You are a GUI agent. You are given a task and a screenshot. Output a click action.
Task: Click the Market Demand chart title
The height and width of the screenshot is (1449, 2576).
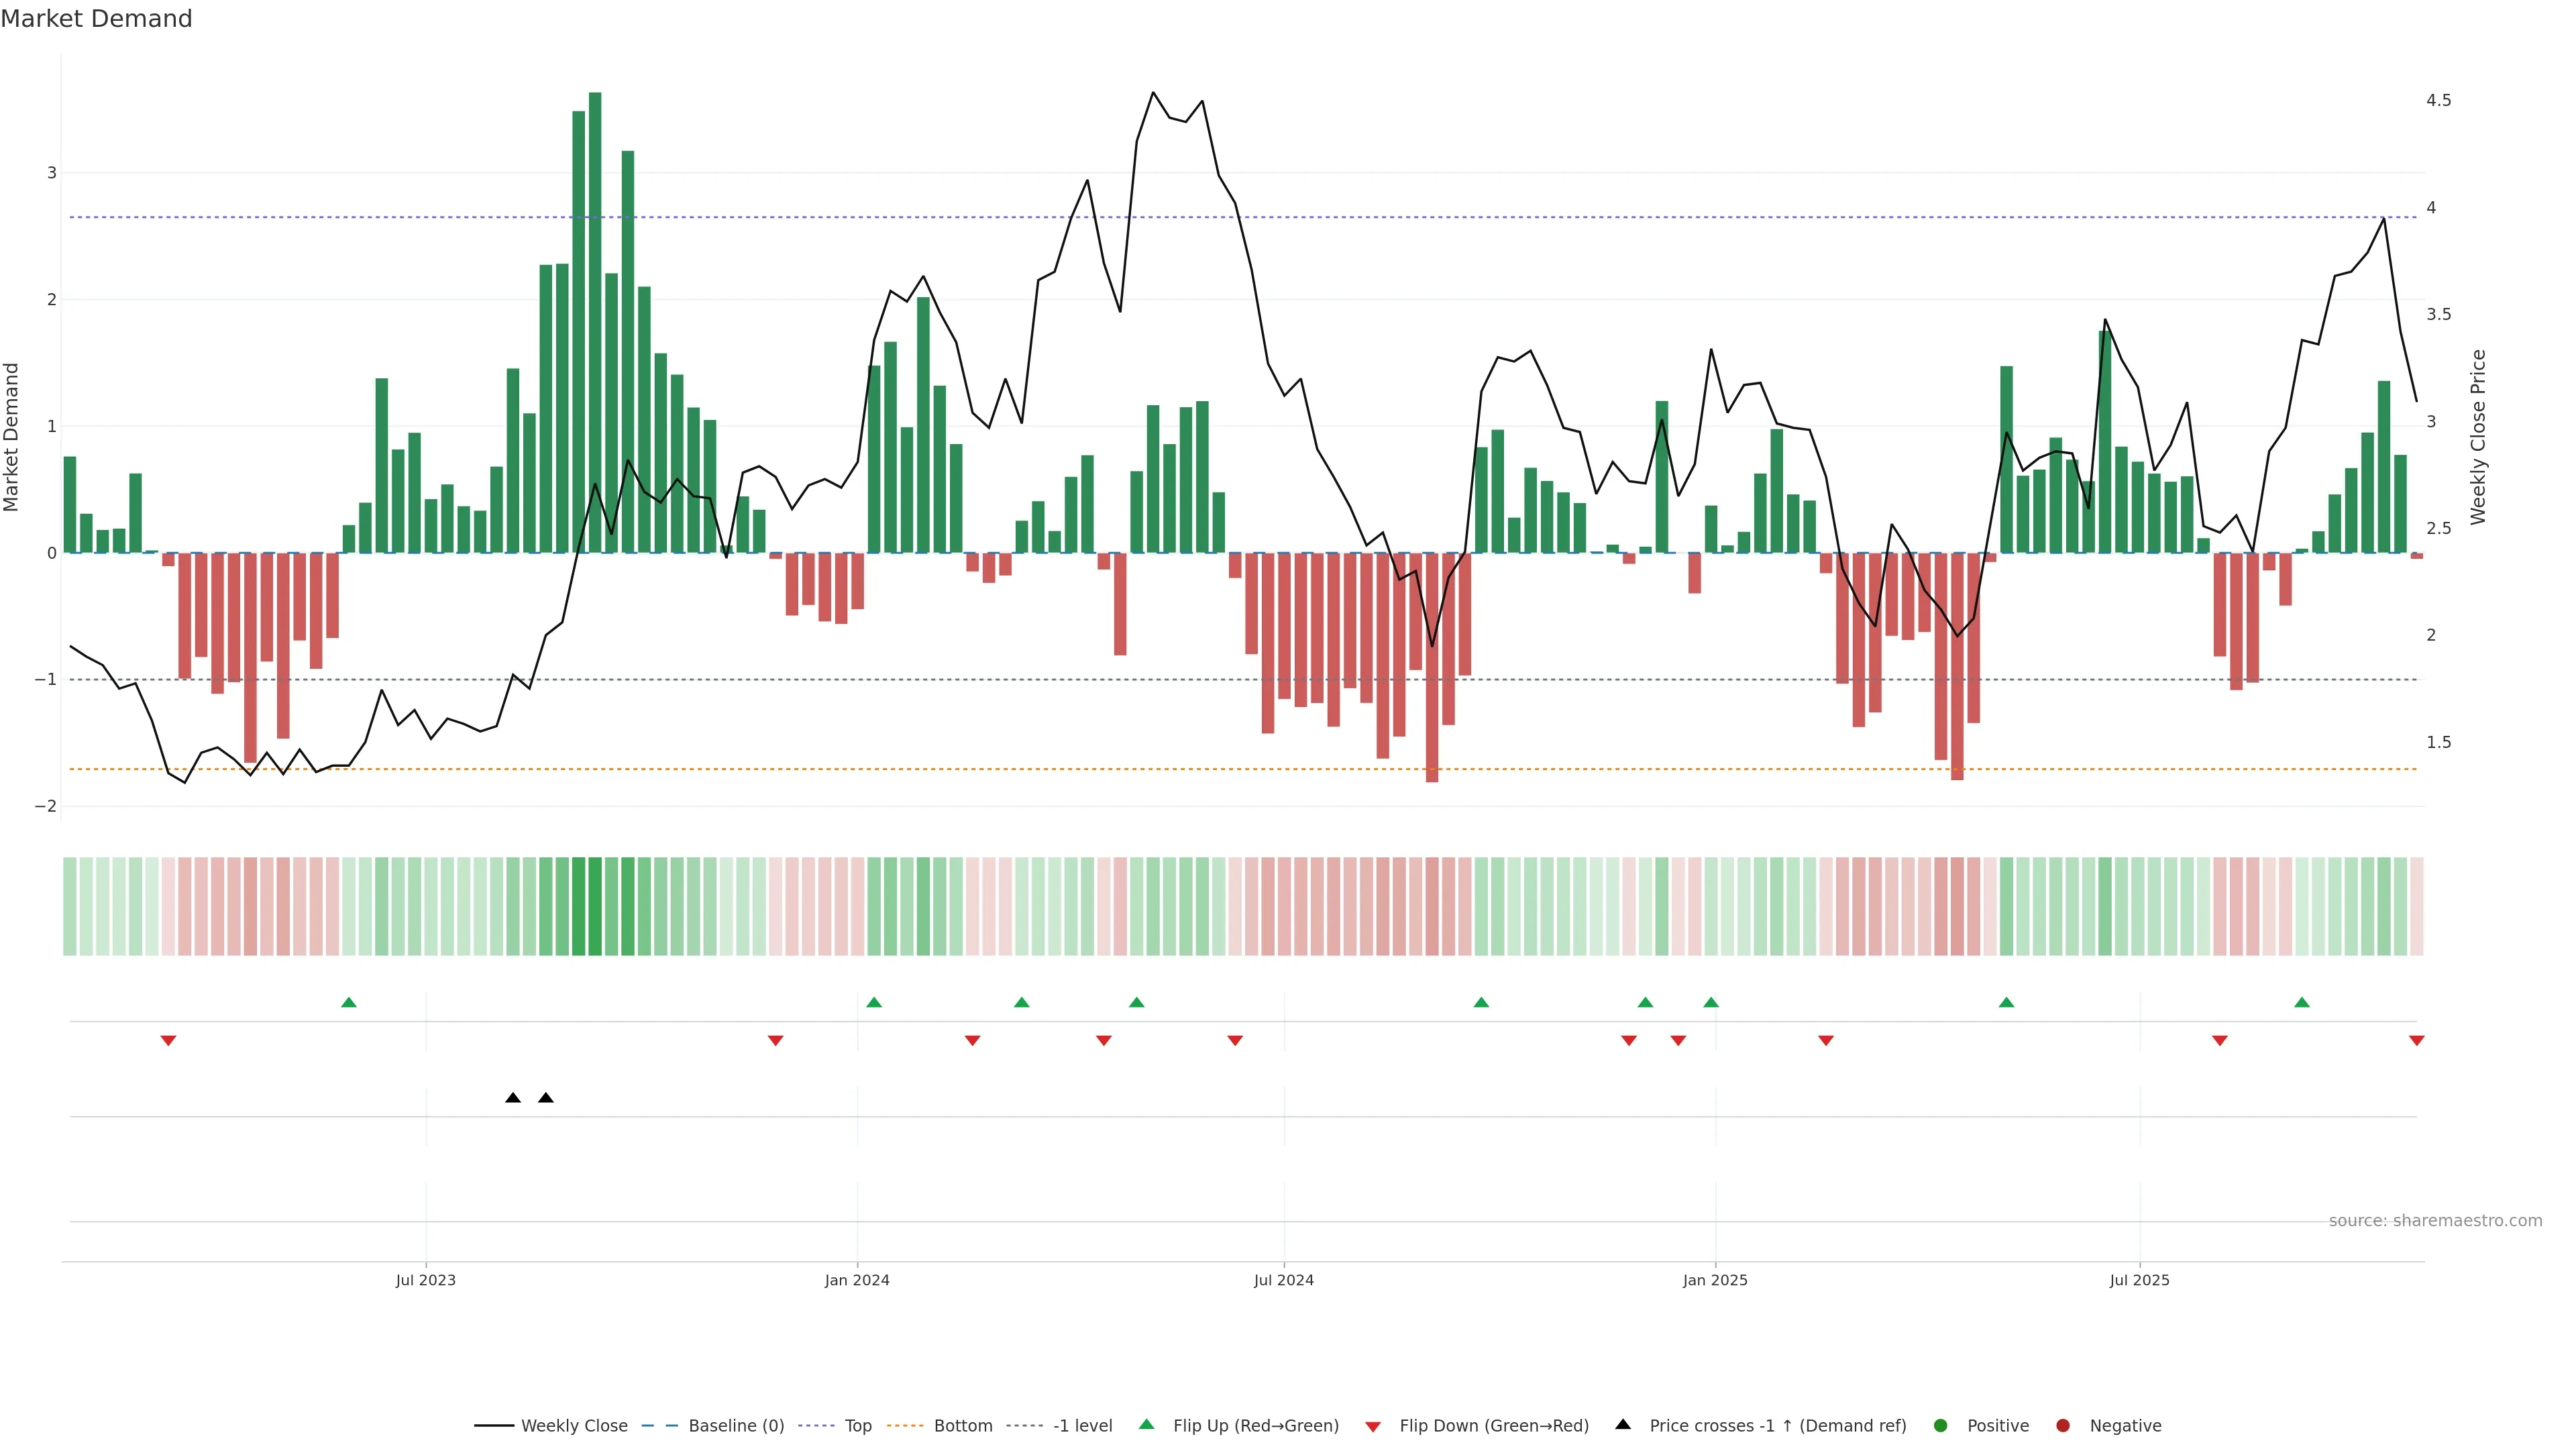click(96, 19)
